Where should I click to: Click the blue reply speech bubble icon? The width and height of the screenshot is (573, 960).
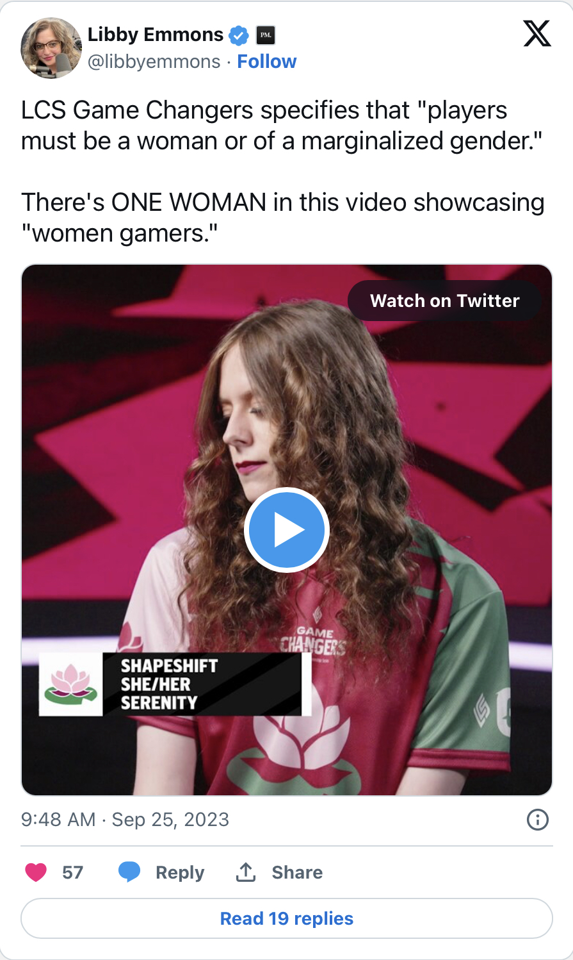(x=129, y=872)
